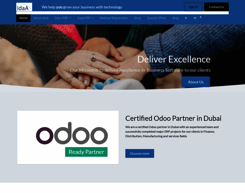Click the cart item count badge

tap(201, 17)
